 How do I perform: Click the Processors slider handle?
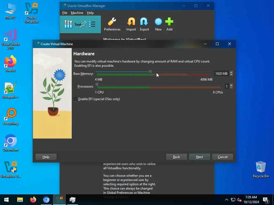(97, 85)
